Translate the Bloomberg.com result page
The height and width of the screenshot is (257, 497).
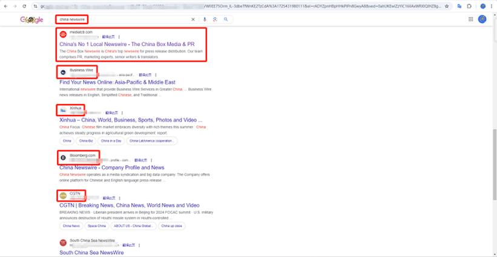pyautogui.click(x=140, y=160)
